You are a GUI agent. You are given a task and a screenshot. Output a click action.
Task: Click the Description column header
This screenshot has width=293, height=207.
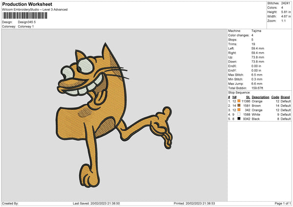click(x=260, y=97)
